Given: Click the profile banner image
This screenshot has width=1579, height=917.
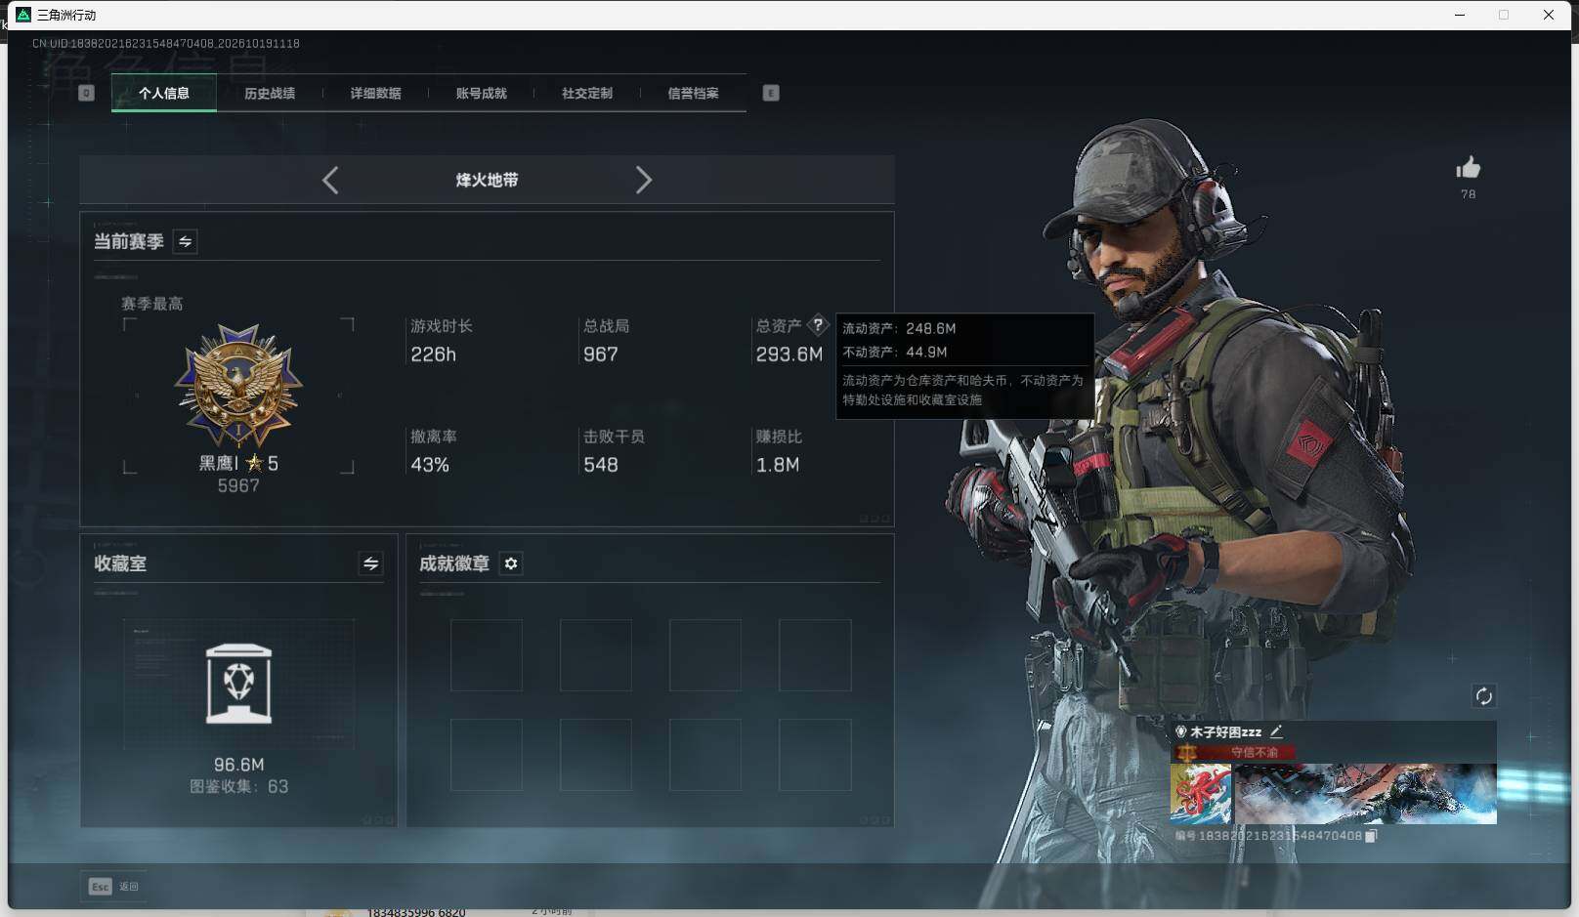Looking at the screenshot, I should (x=1366, y=794).
